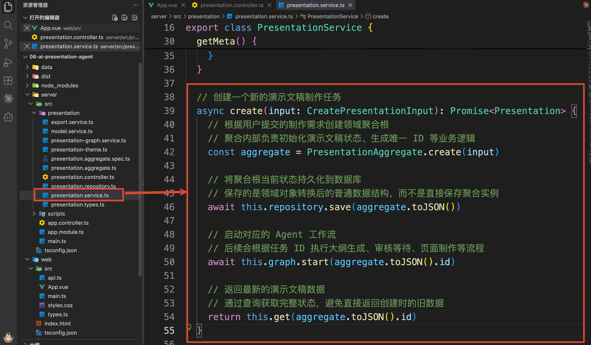
Task: Expand the node_modules folder
Action: [x=27, y=86]
